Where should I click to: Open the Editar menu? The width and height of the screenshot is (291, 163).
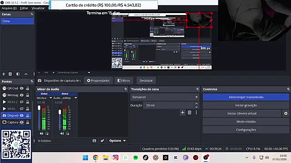tap(24, 8)
